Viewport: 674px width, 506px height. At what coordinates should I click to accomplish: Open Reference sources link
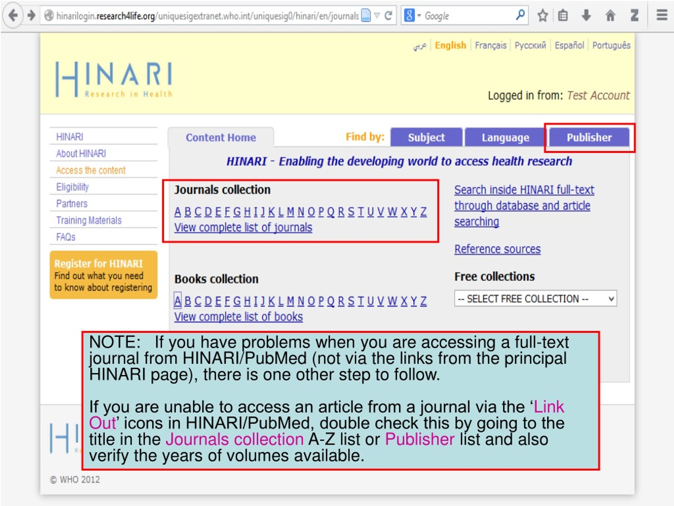tap(497, 249)
